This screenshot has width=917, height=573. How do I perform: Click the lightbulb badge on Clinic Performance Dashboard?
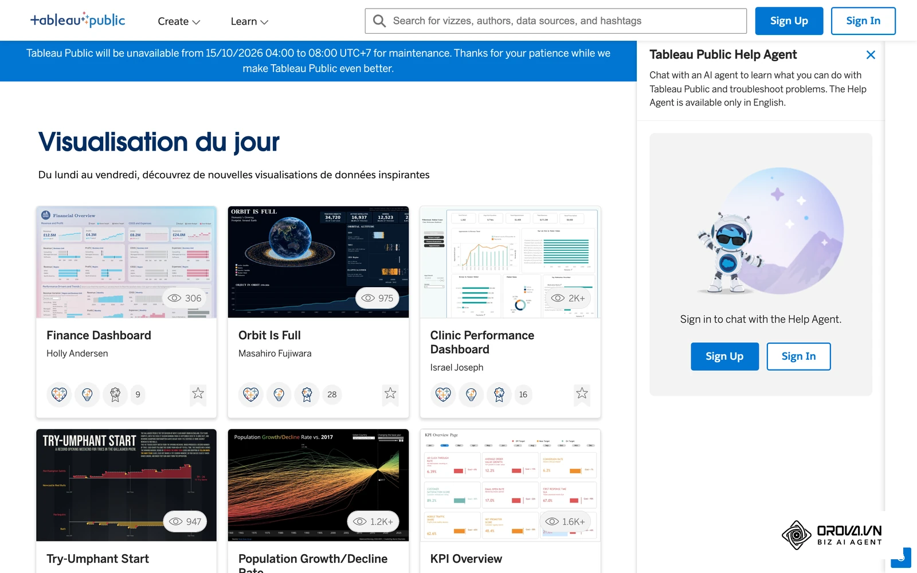[x=471, y=394]
